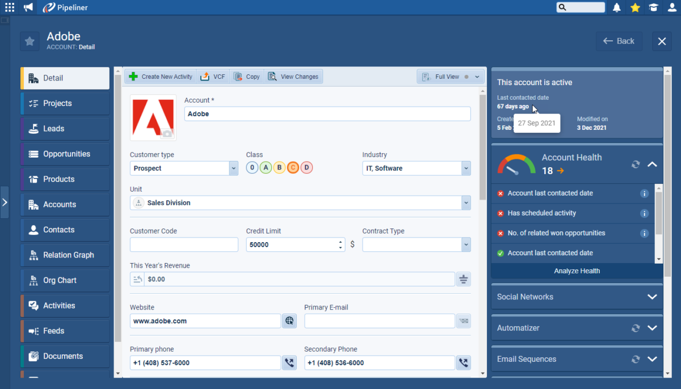The image size is (681, 389).
Task: Open the Industry dropdown
Action: click(465, 168)
